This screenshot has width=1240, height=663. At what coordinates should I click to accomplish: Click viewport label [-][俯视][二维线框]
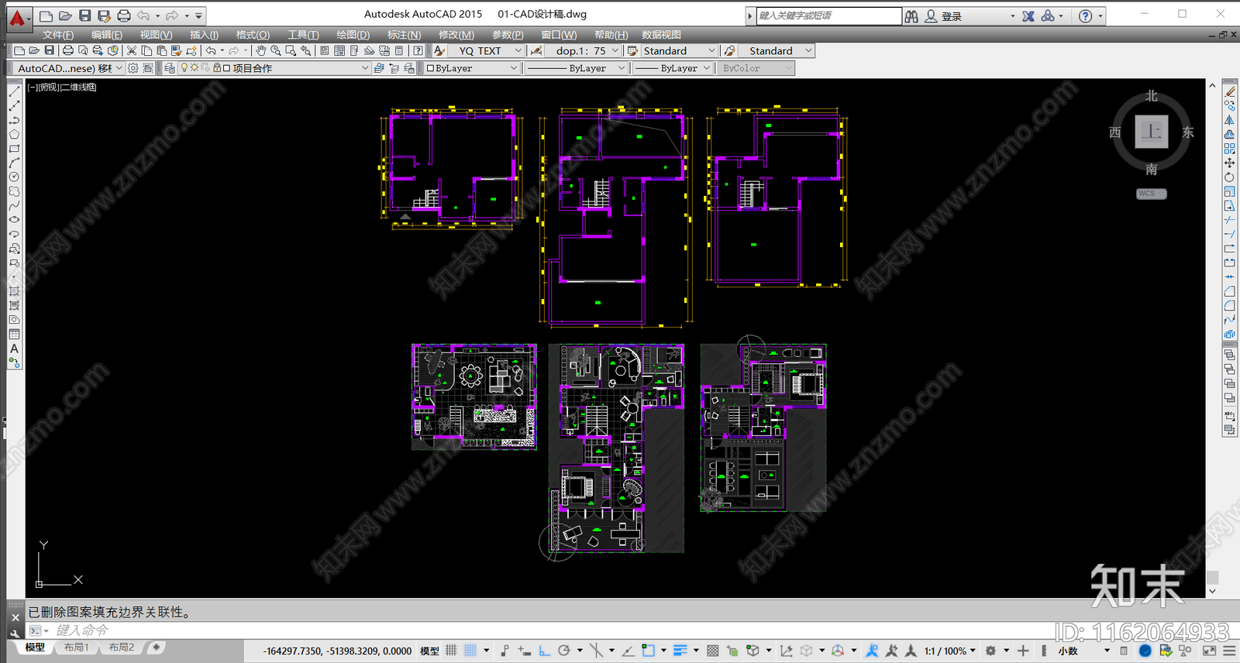coord(62,87)
